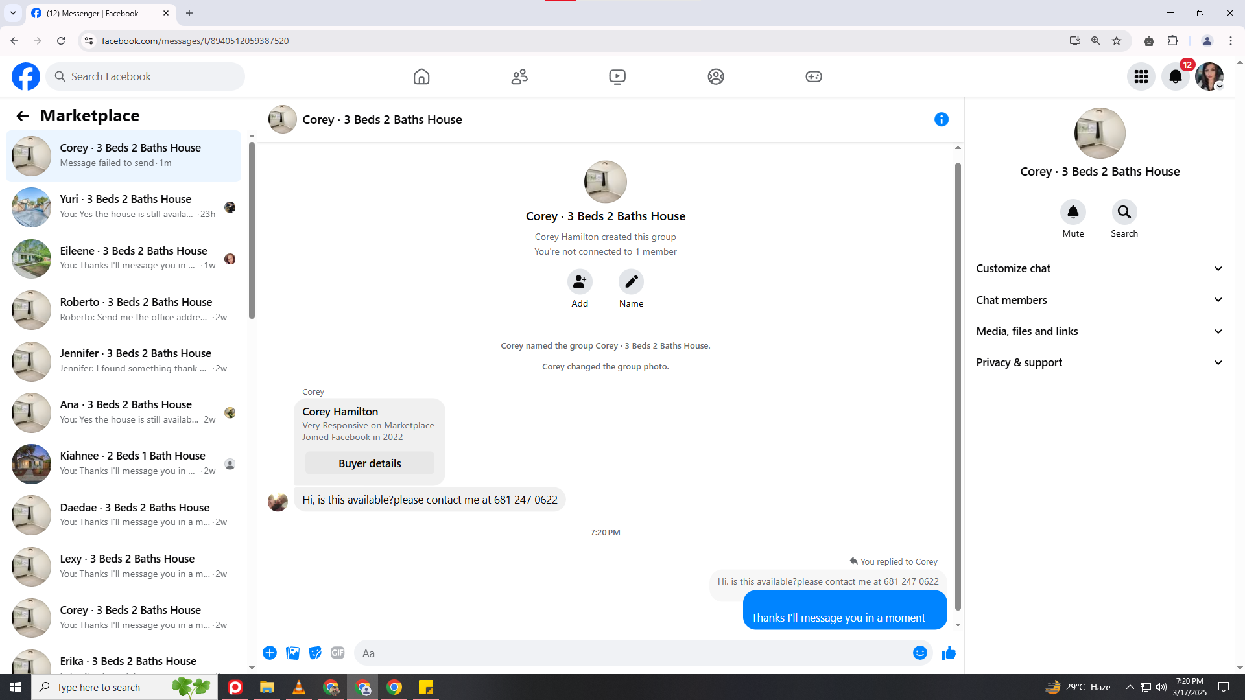Open the volume control in system tray
This screenshot has height=700, width=1245.
[x=1161, y=687]
